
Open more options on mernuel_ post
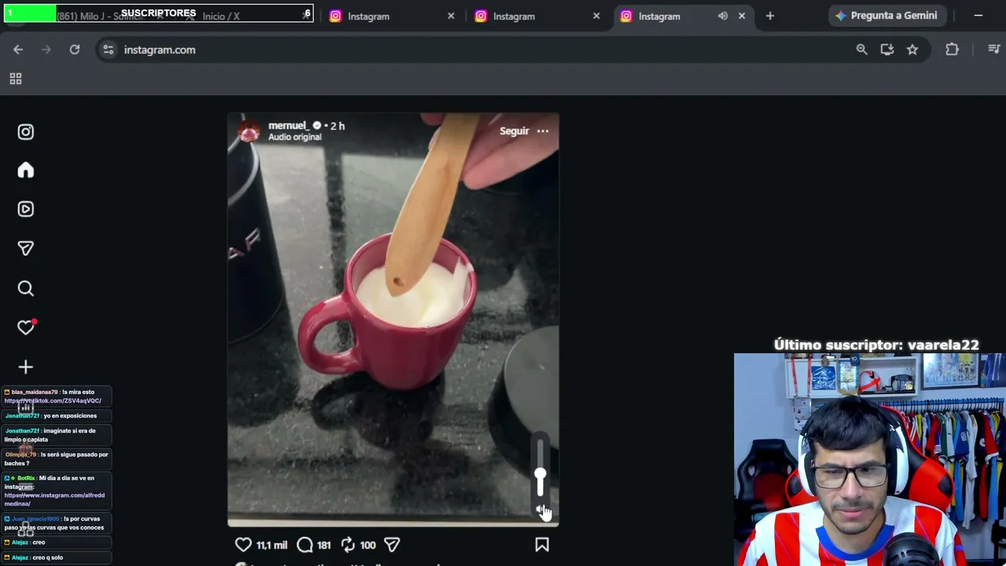[x=543, y=131]
